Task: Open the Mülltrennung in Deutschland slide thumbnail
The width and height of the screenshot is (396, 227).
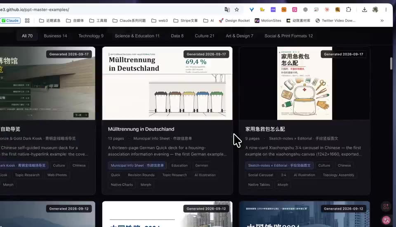Action: coord(167,83)
